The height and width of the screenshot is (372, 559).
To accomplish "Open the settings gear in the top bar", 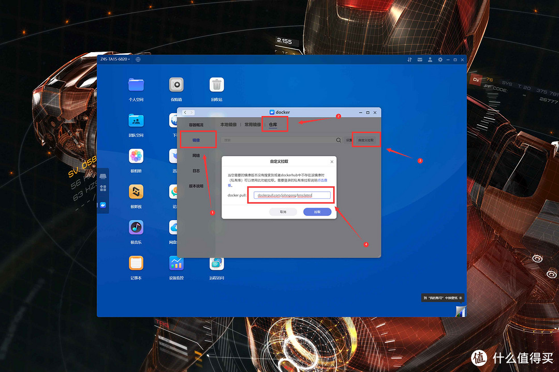I will (x=440, y=59).
